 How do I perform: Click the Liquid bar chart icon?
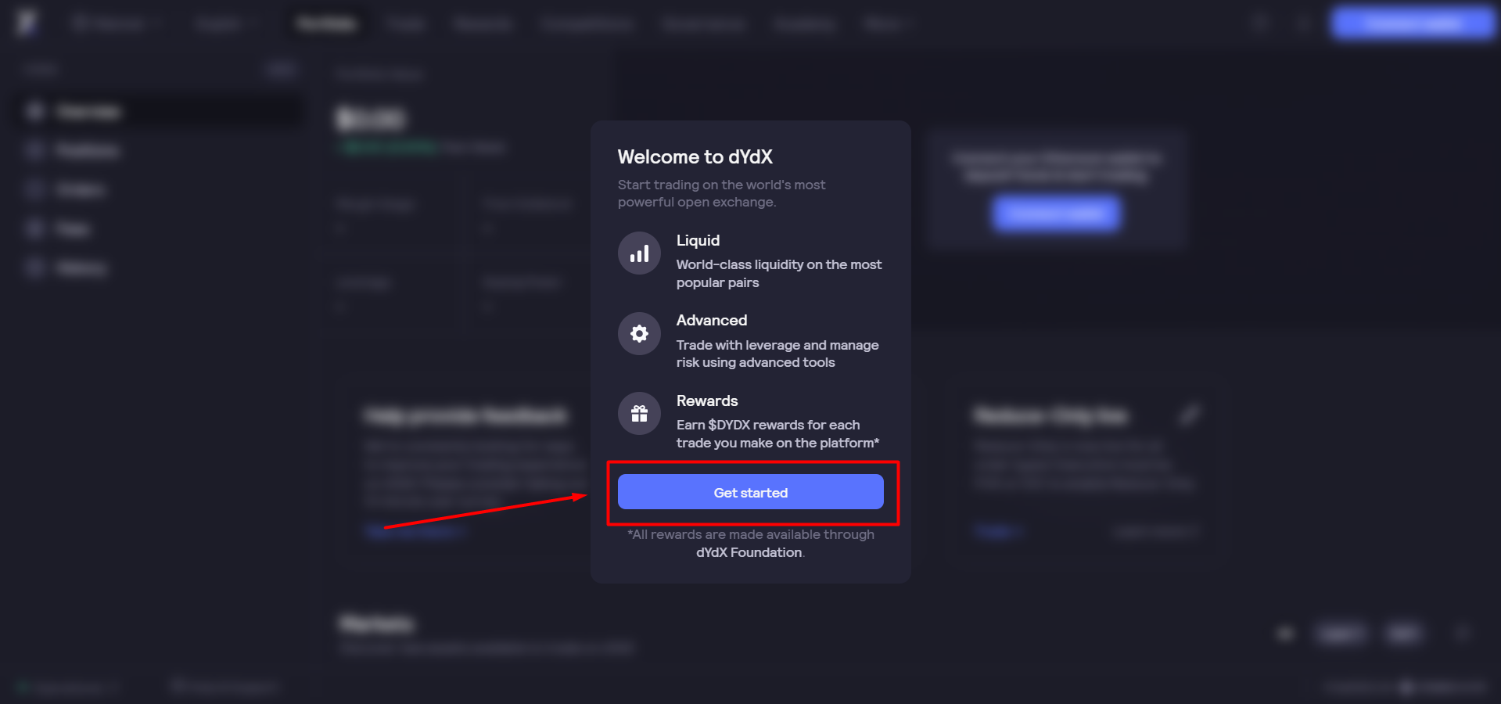tap(639, 253)
